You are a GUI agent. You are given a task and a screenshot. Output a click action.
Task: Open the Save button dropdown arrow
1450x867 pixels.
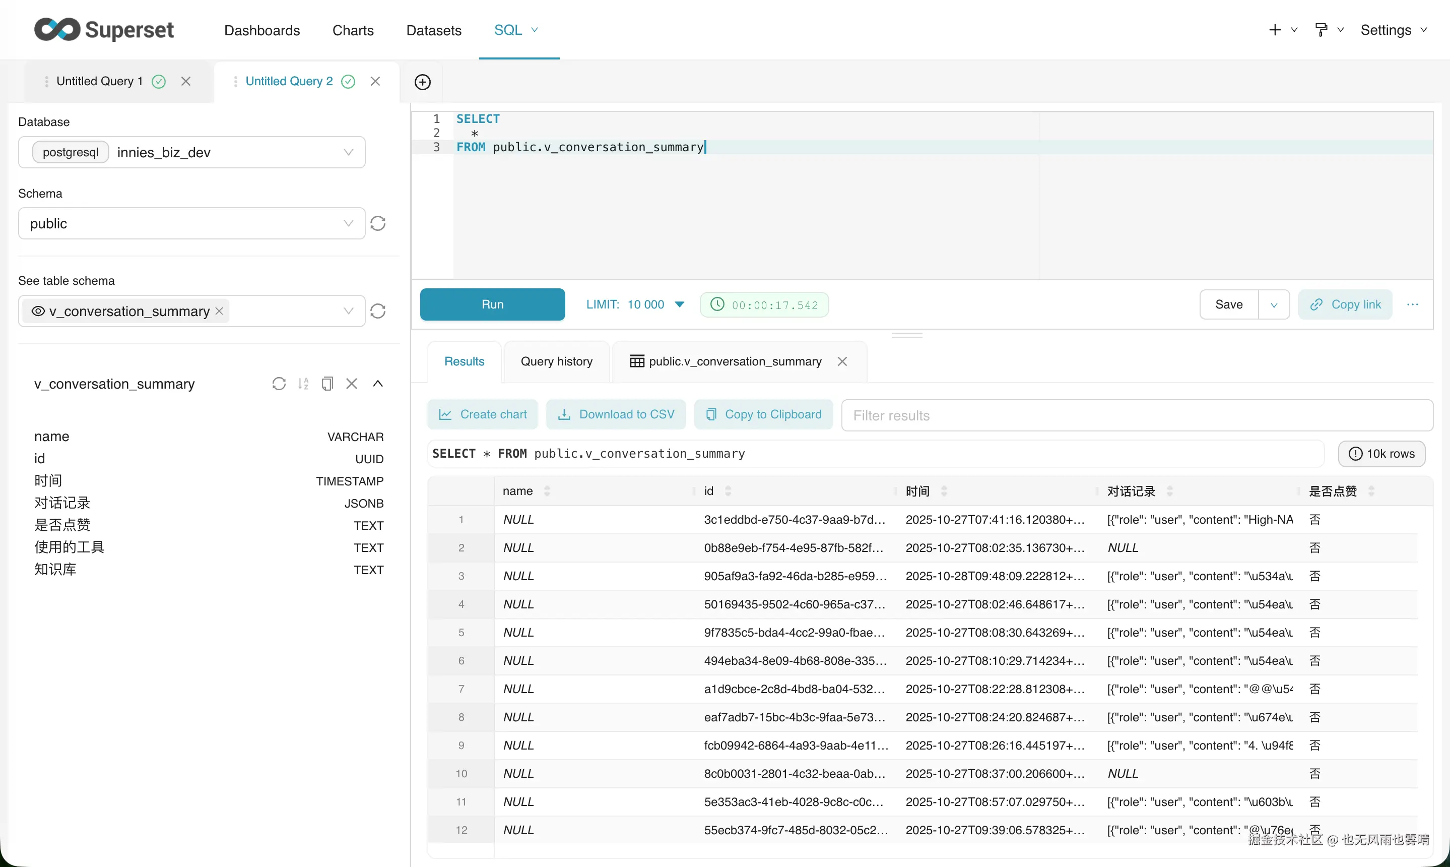[x=1274, y=304]
